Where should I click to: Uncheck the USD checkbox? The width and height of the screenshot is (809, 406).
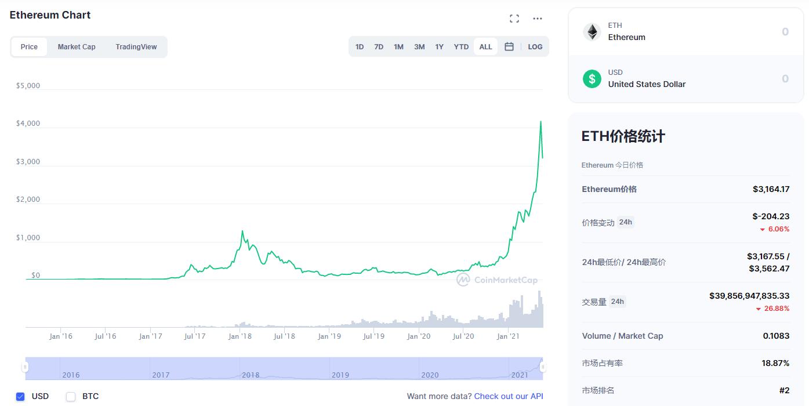tap(20, 397)
